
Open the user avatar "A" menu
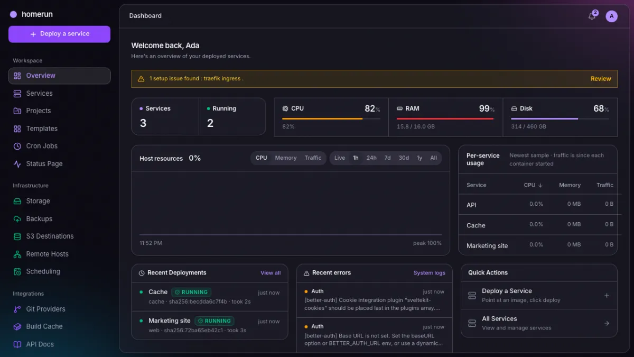click(611, 16)
